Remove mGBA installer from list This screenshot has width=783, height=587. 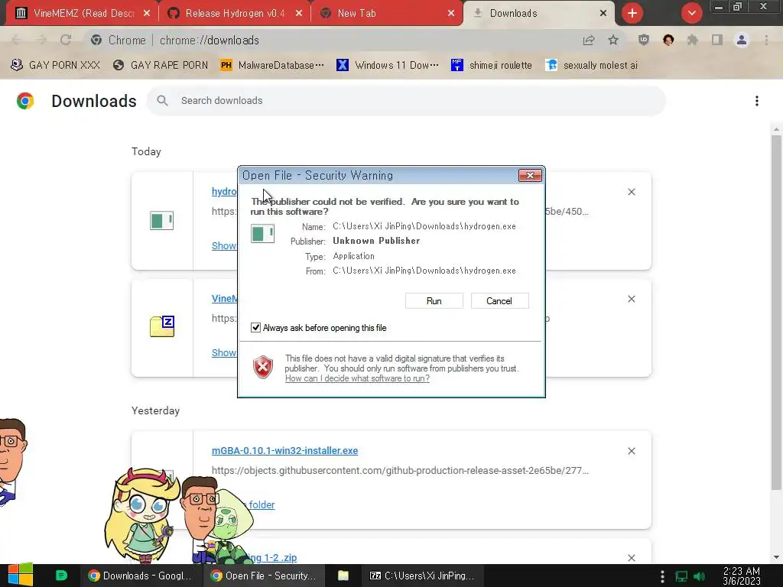coord(631,451)
